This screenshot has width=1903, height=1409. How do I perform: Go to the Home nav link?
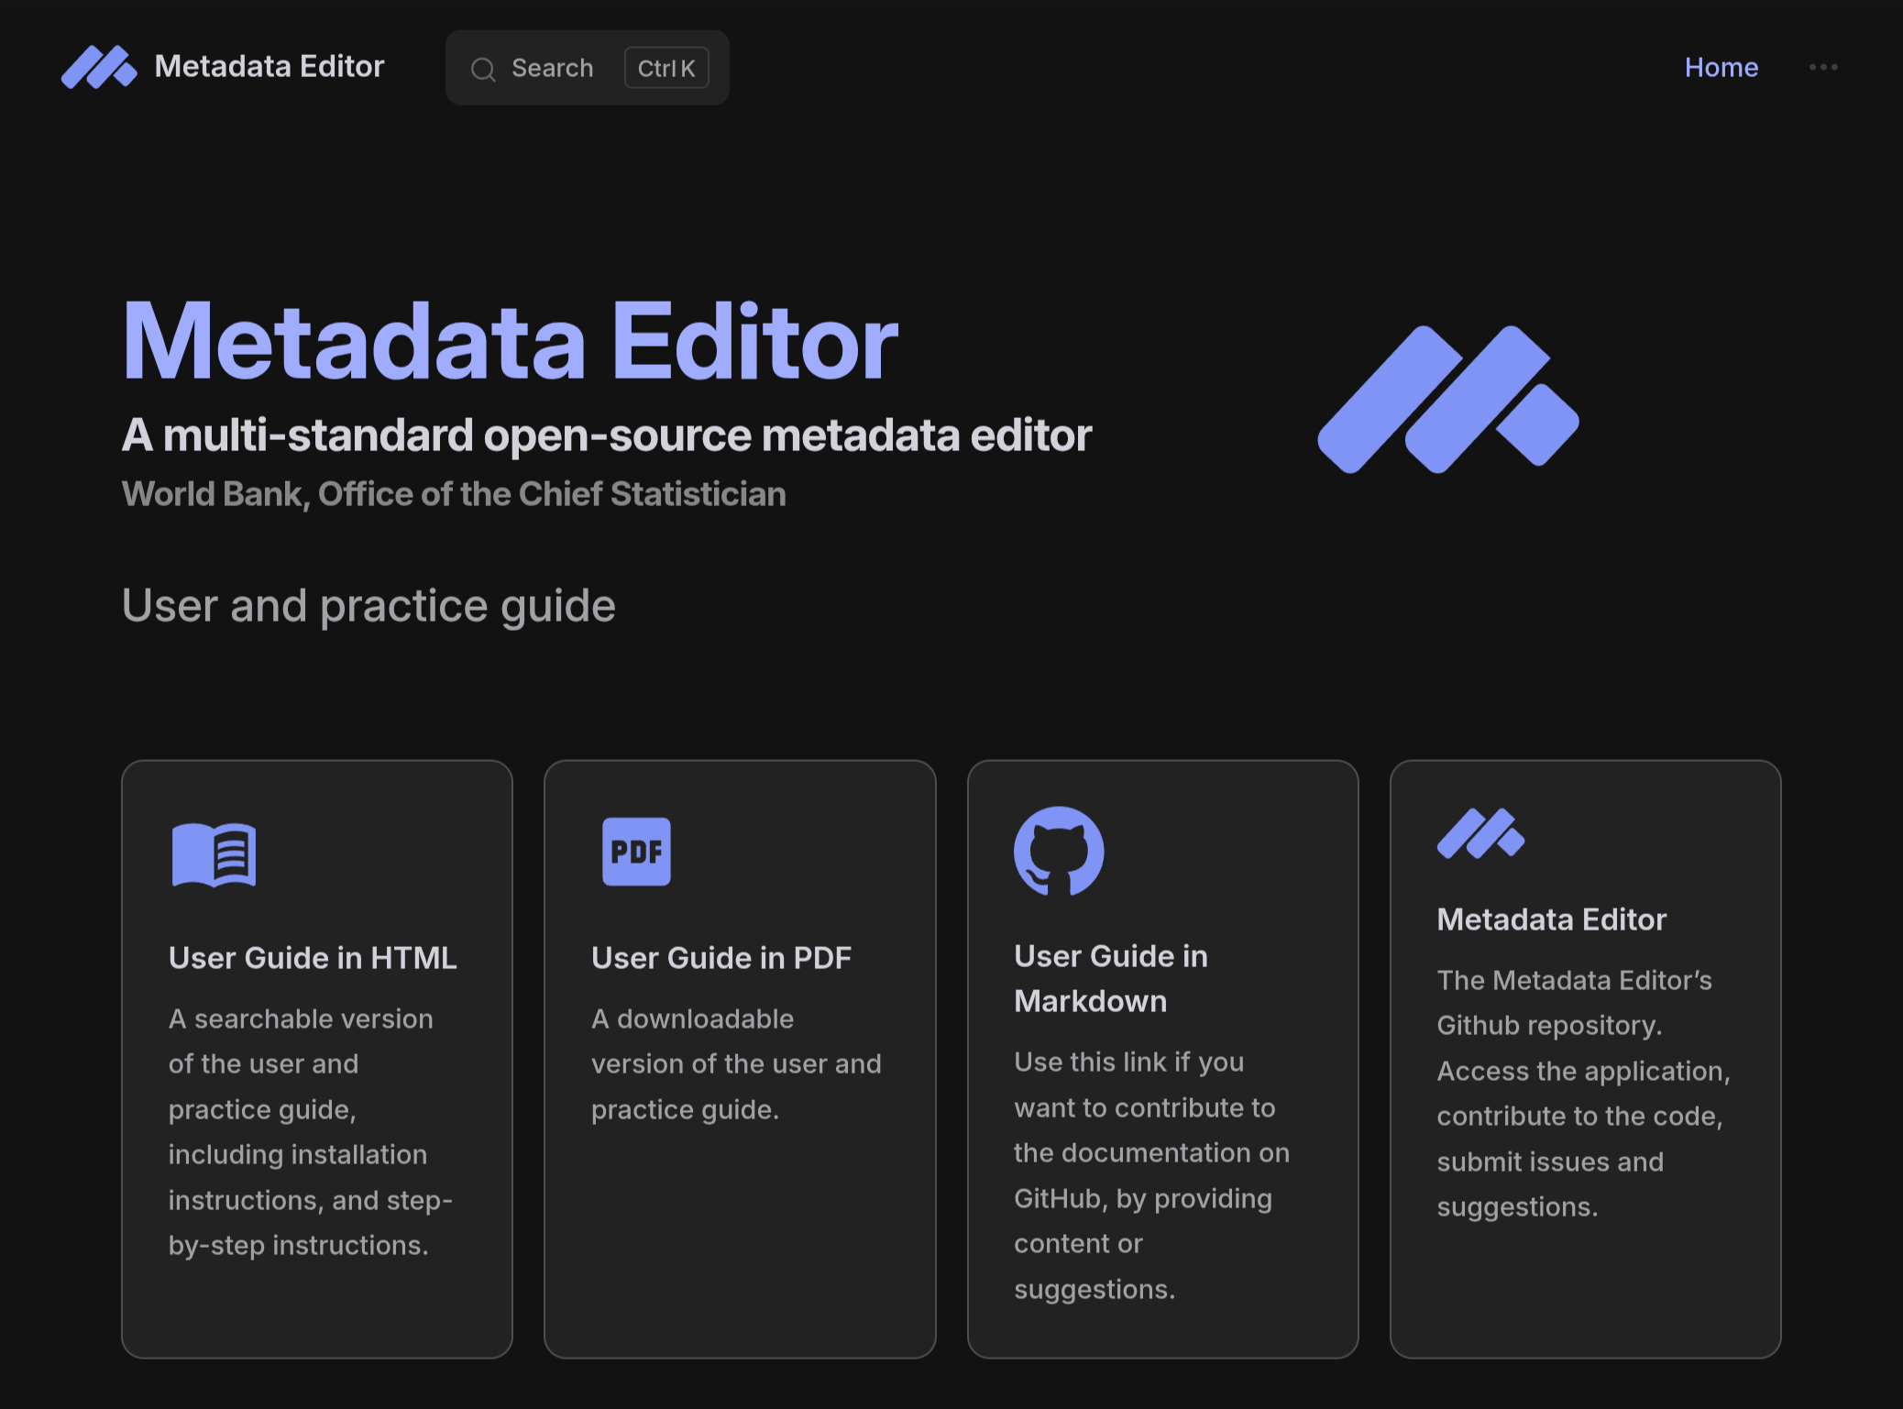(1721, 68)
